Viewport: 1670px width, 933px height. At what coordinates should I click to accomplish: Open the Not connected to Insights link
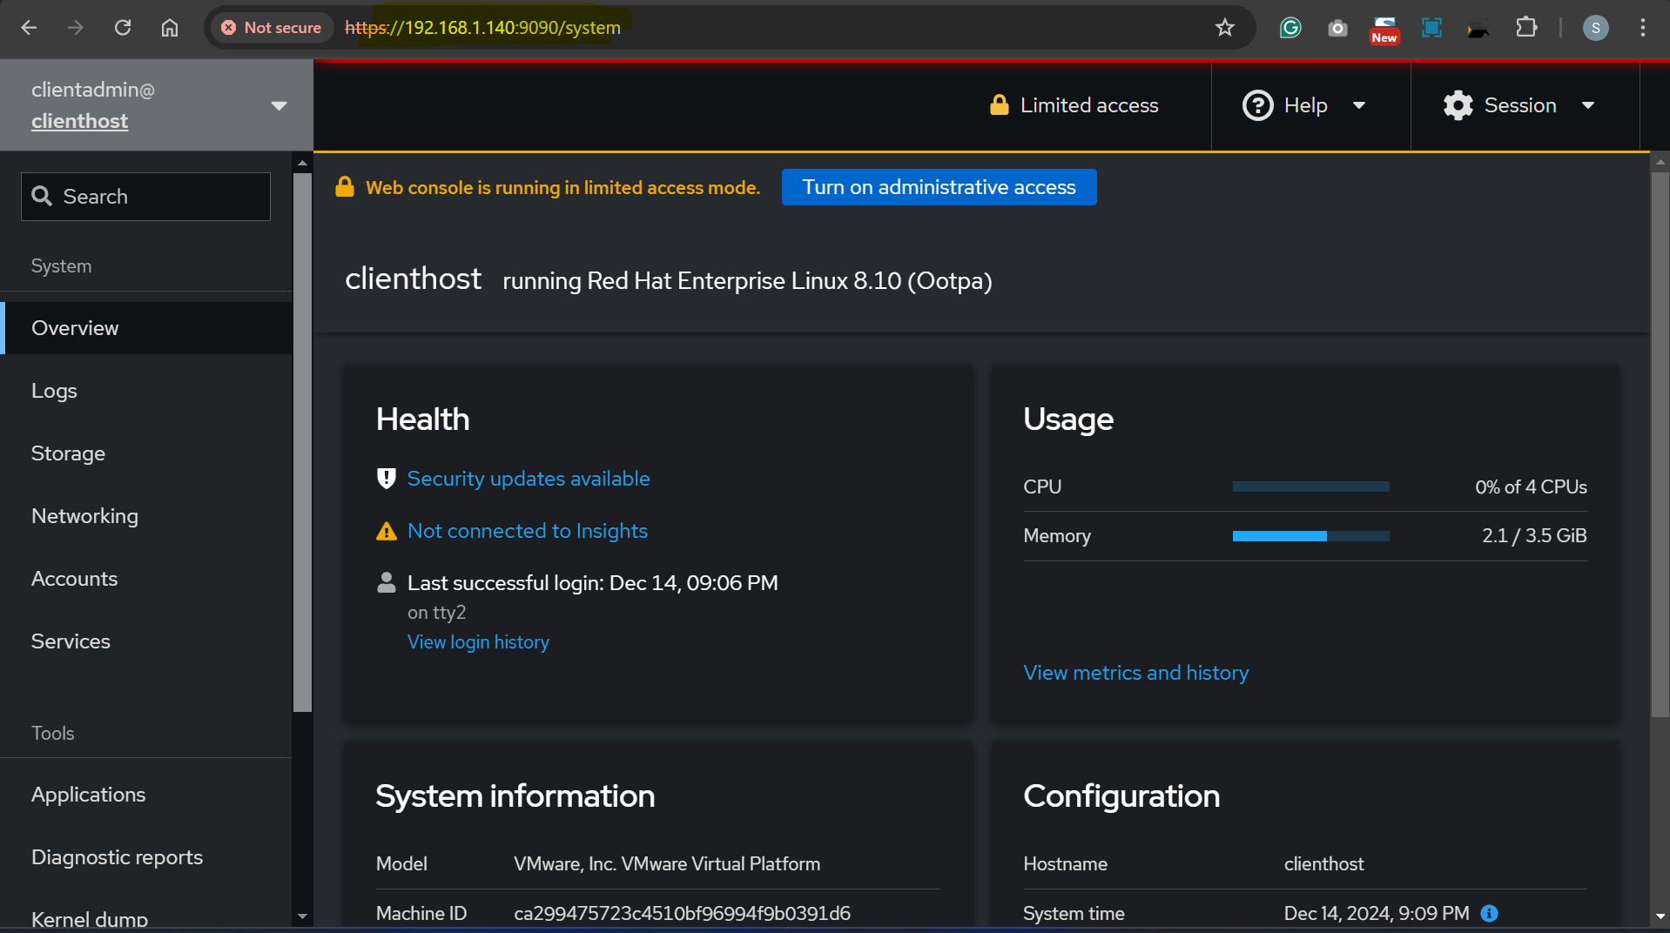(528, 531)
